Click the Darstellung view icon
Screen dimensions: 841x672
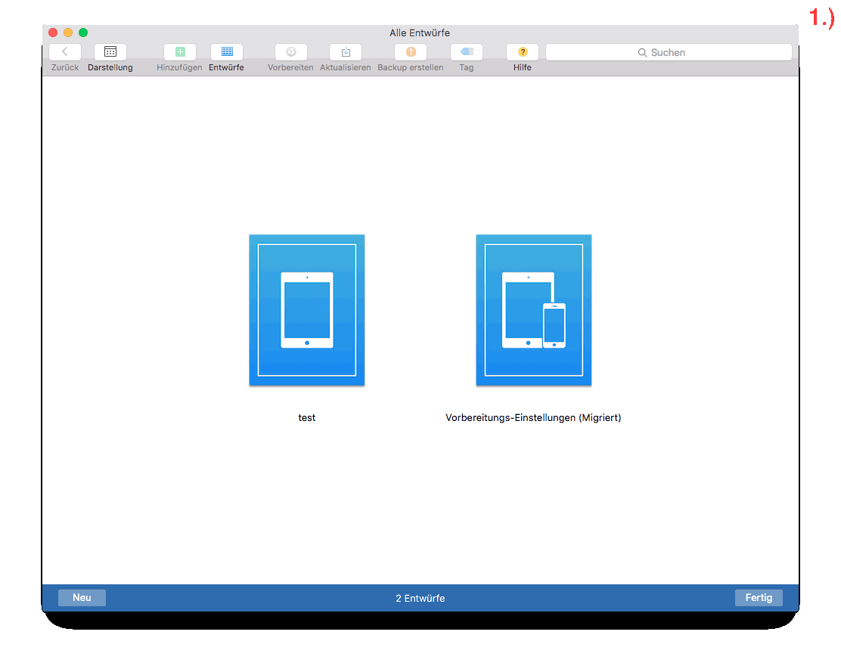point(110,51)
